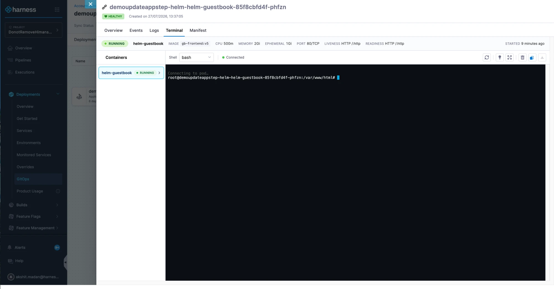
Task: Open Environments under Deployments
Action: pyautogui.click(x=29, y=143)
